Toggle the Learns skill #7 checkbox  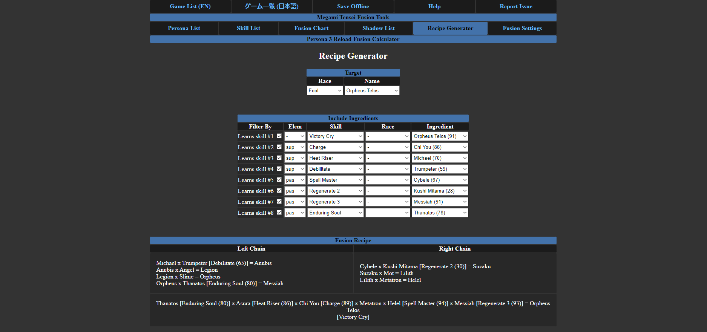[x=279, y=202]
